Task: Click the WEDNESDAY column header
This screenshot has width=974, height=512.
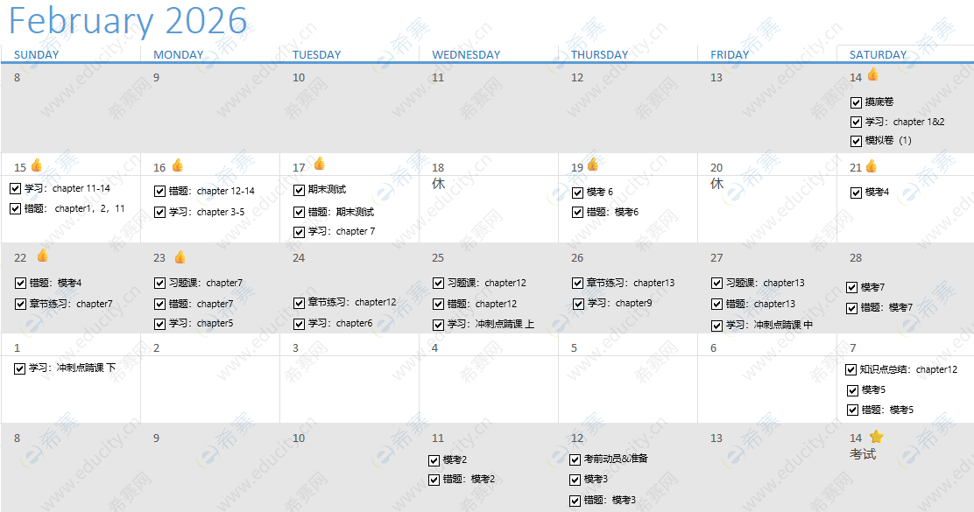Action: tap(466, 54)
